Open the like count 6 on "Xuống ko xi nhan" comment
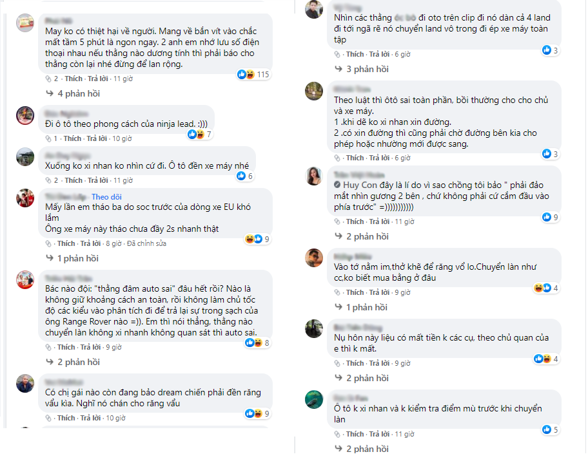The width and height of the screenshot is (588, 461). [245, 176]
